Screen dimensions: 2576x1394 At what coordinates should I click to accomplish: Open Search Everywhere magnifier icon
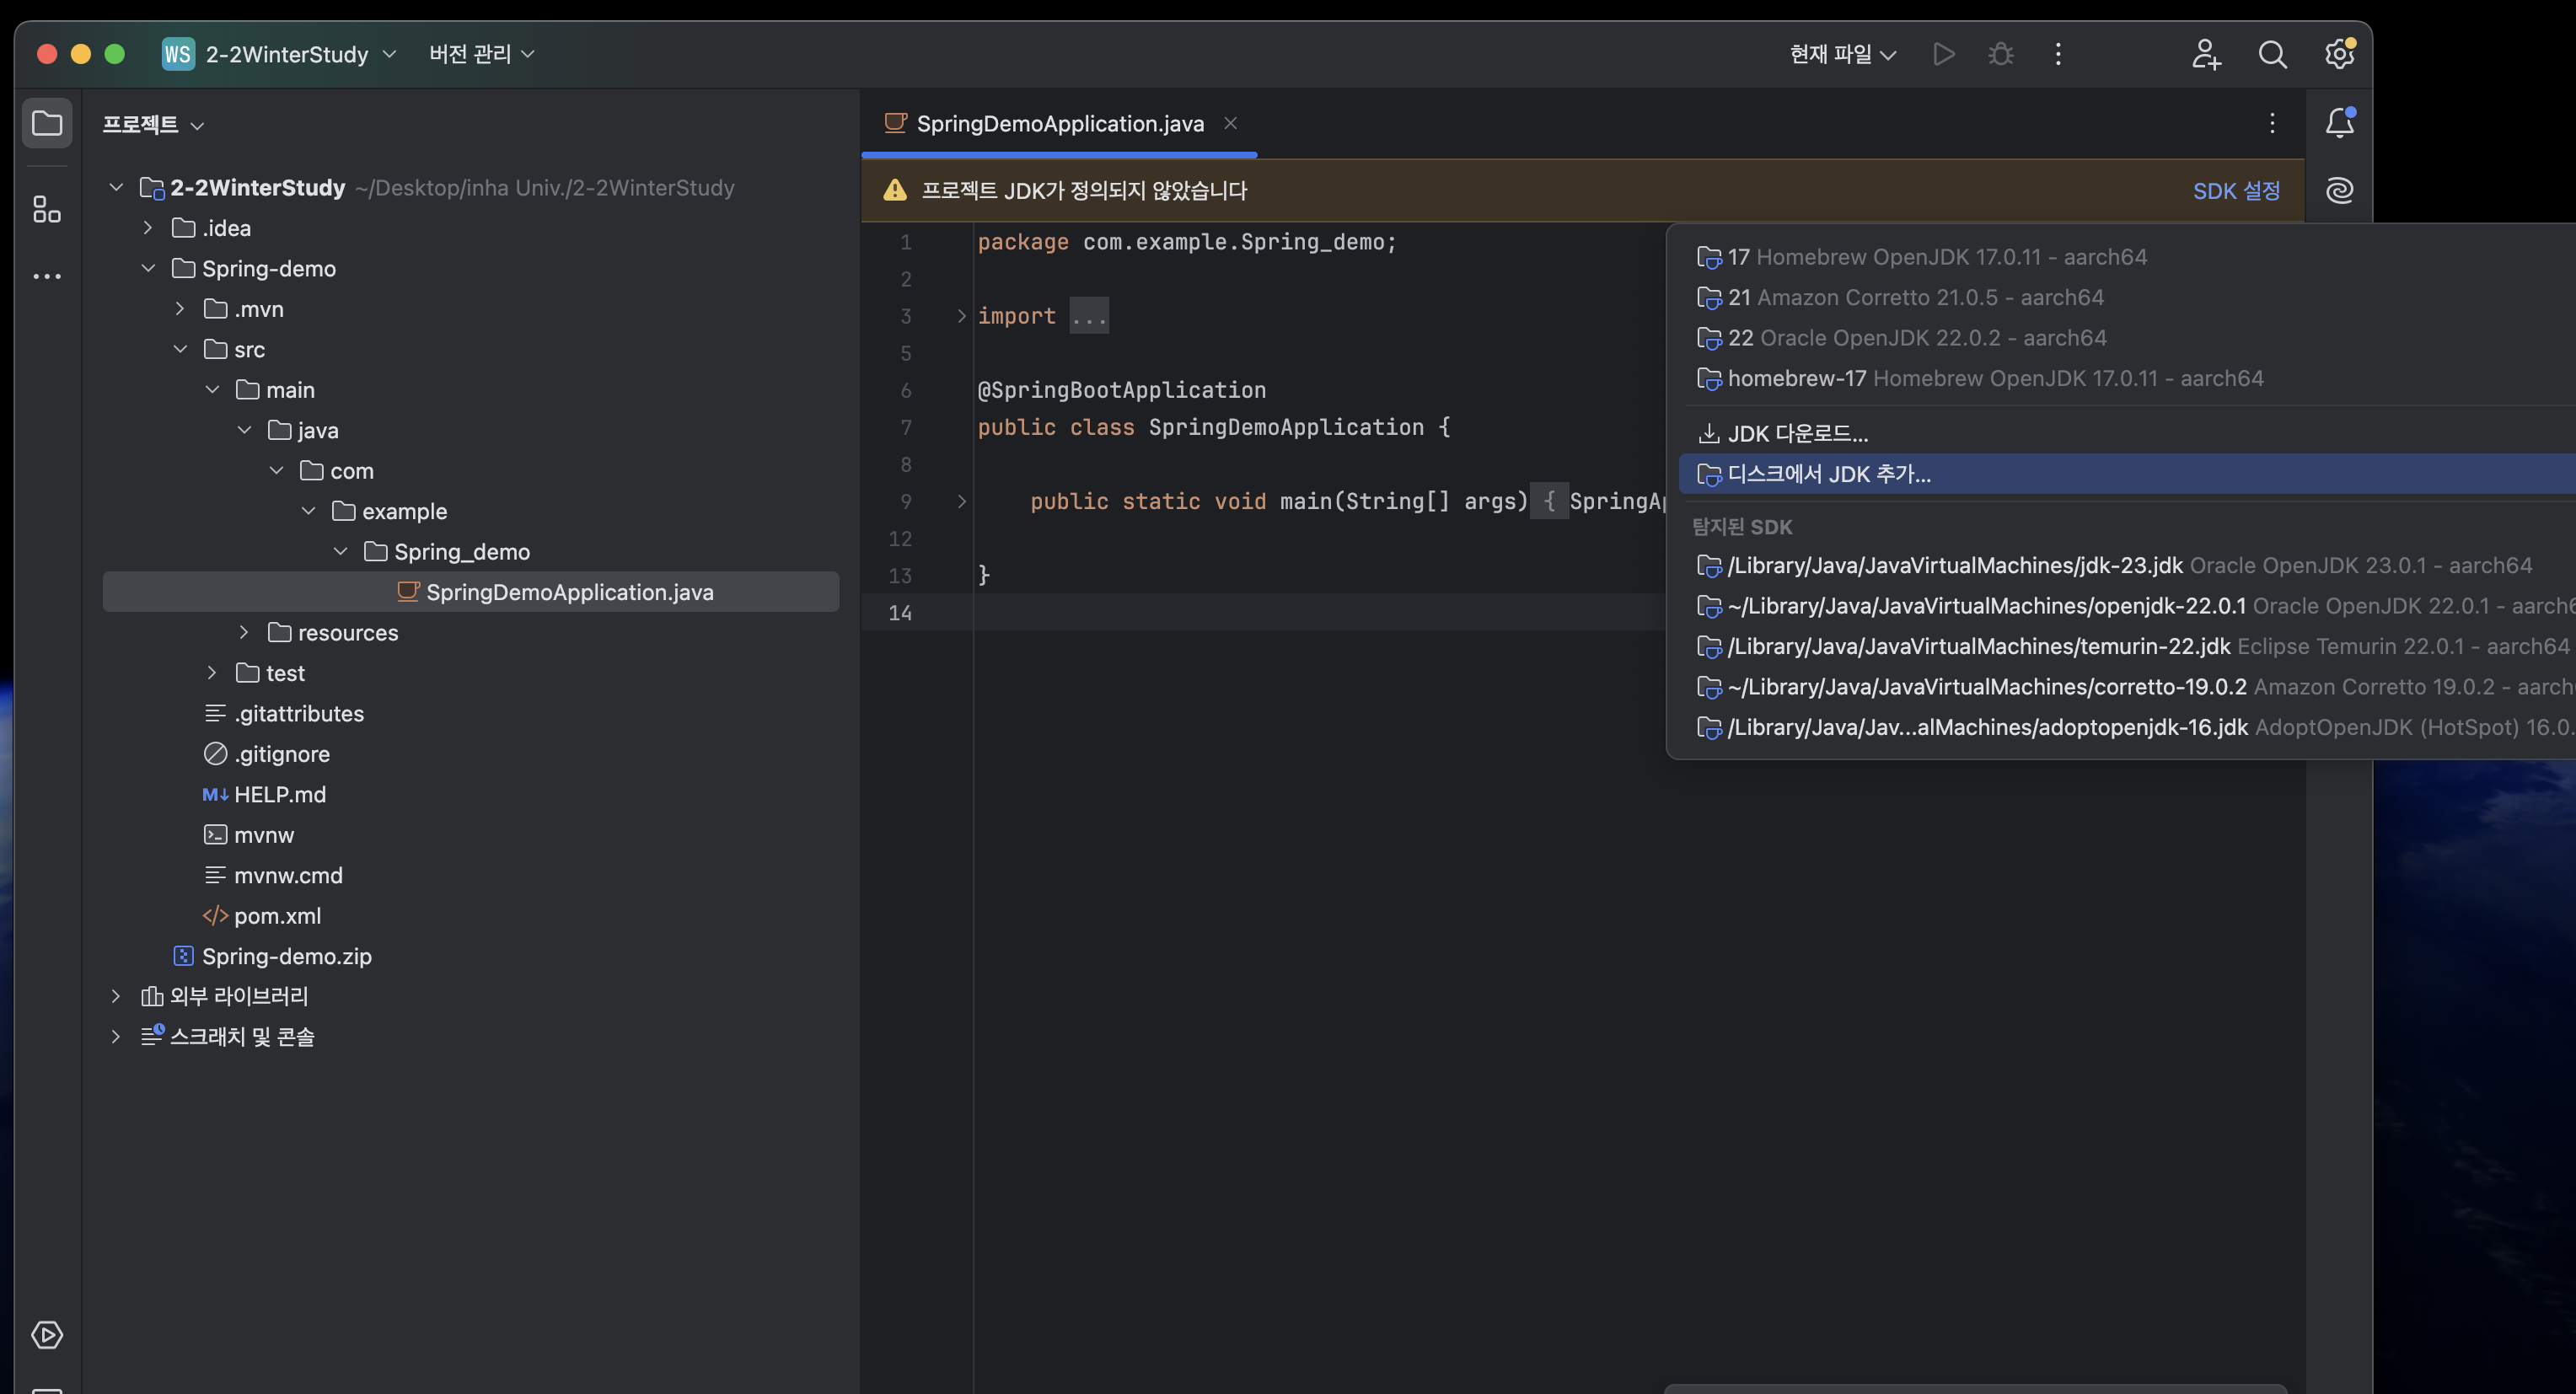[2272, 54]
